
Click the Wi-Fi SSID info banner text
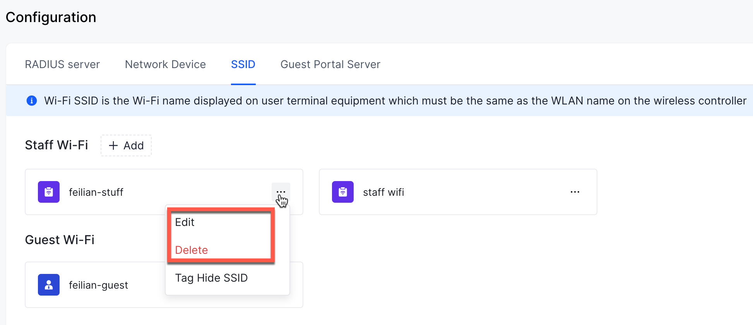click(395, 101)
